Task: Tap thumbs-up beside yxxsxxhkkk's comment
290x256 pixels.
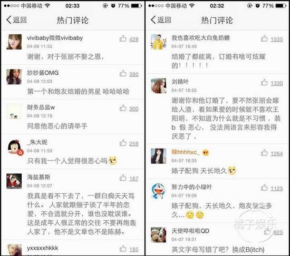Action: tap(123, 249)
